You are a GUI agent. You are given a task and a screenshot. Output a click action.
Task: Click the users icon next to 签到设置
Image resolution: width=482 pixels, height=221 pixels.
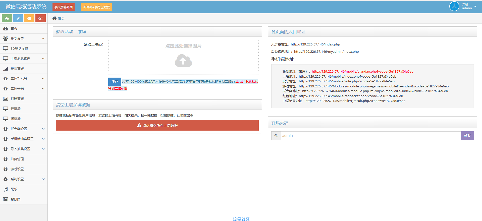pos(6,38)
